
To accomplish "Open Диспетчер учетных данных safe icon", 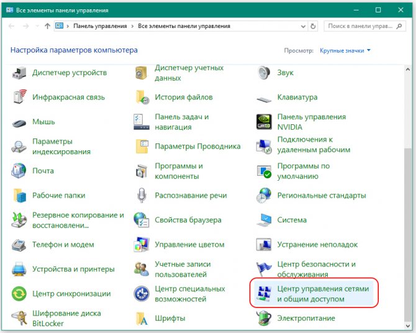I will point(142,73).
